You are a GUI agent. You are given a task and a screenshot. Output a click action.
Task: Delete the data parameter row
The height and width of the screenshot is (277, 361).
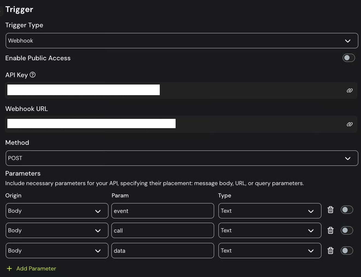coord(330,251)
